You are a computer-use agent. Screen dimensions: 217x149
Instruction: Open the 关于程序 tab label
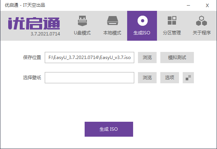[202, 33]
